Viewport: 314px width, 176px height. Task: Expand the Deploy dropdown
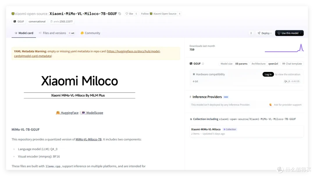pos(265,33)
